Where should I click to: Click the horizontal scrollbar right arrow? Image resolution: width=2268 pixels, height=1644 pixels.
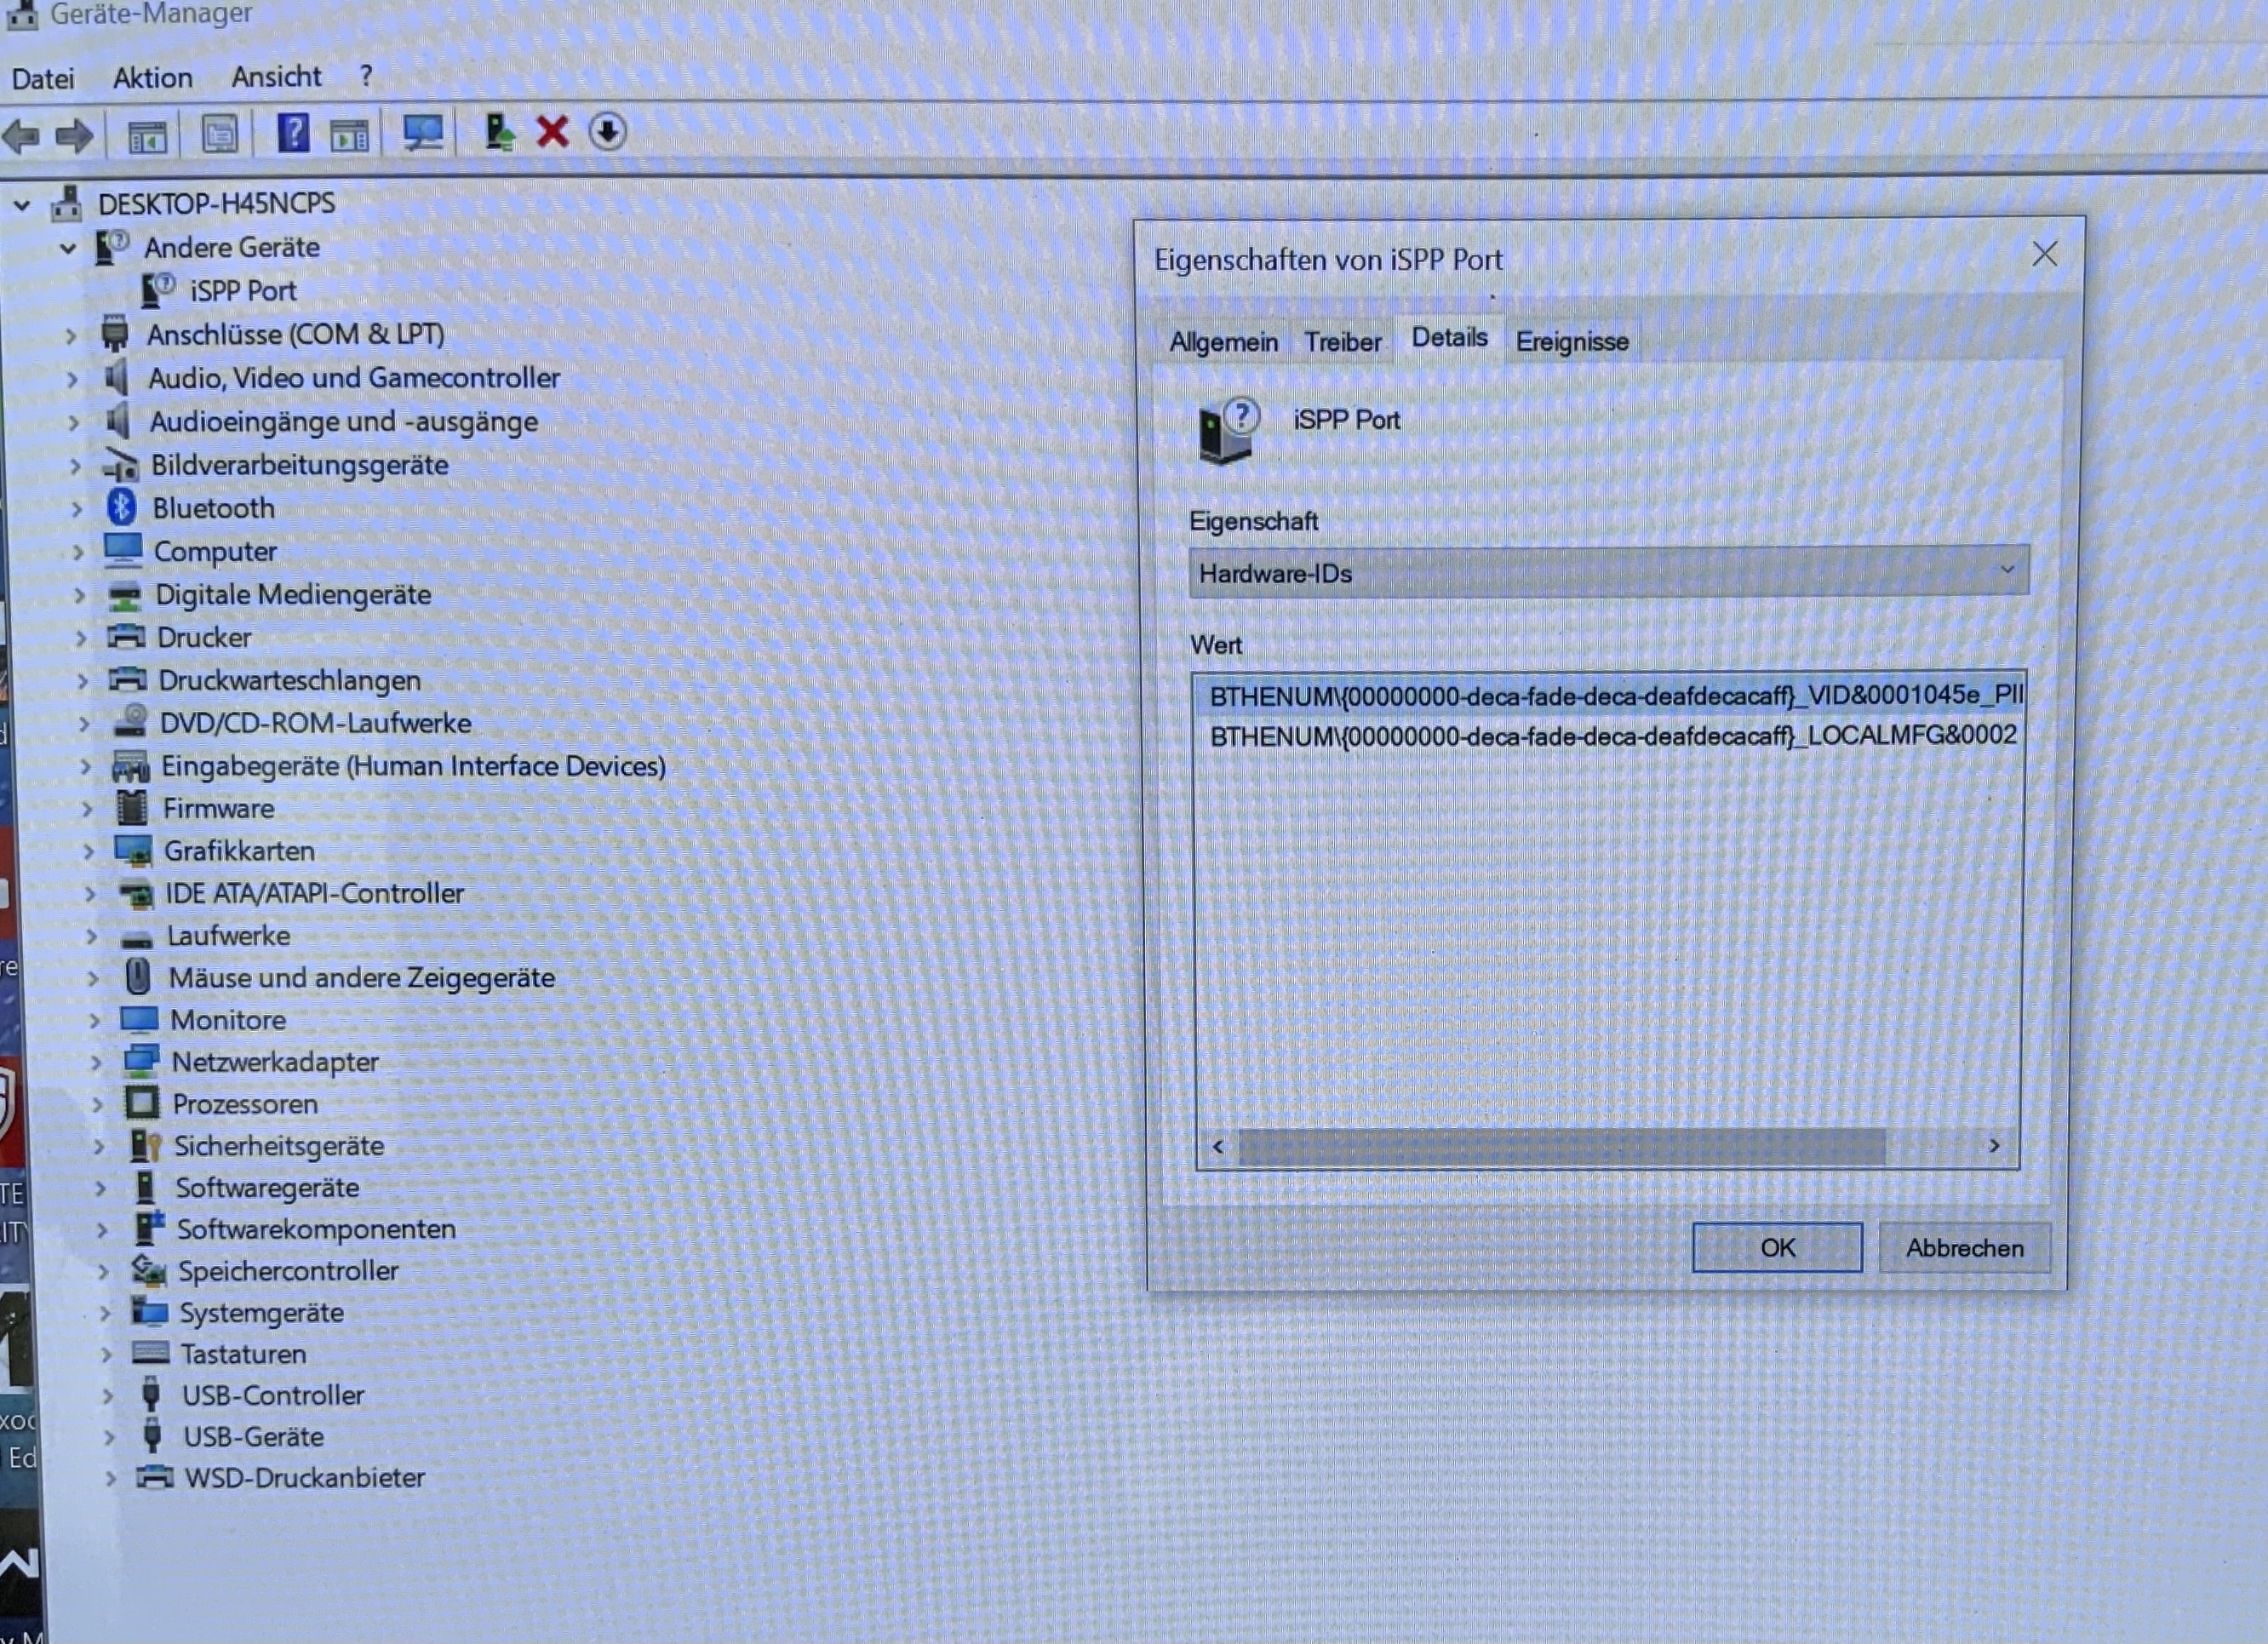[1993, 1146]
